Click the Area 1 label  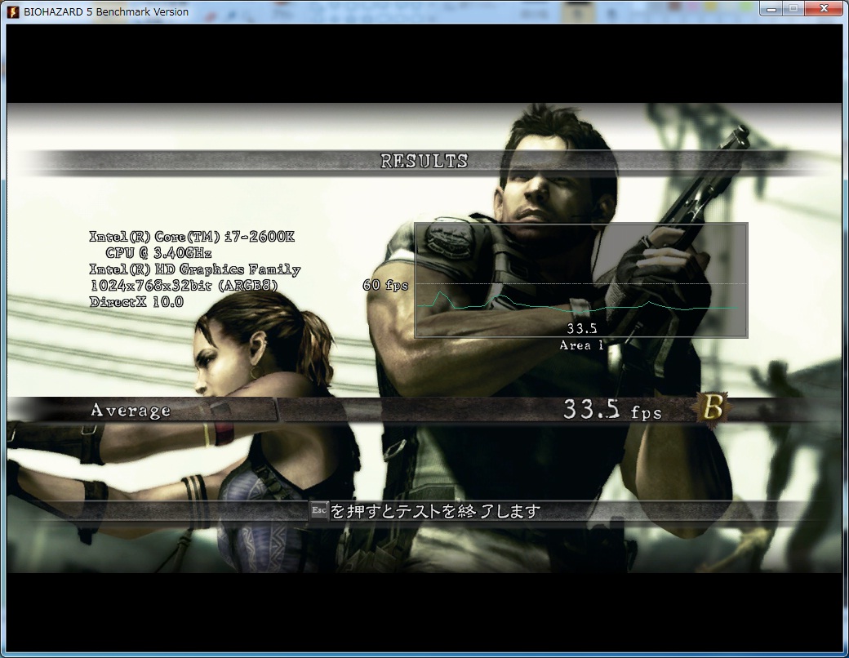581,345
